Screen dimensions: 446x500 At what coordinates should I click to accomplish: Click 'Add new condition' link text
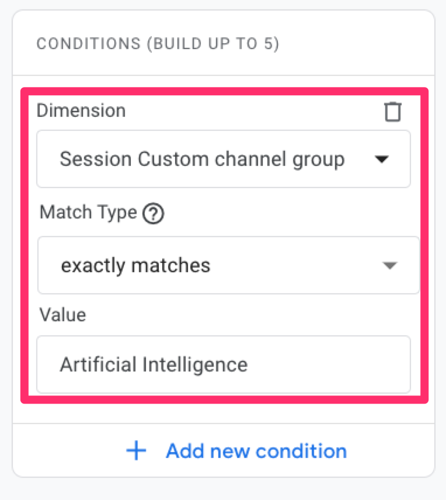[x=256, y=451]
